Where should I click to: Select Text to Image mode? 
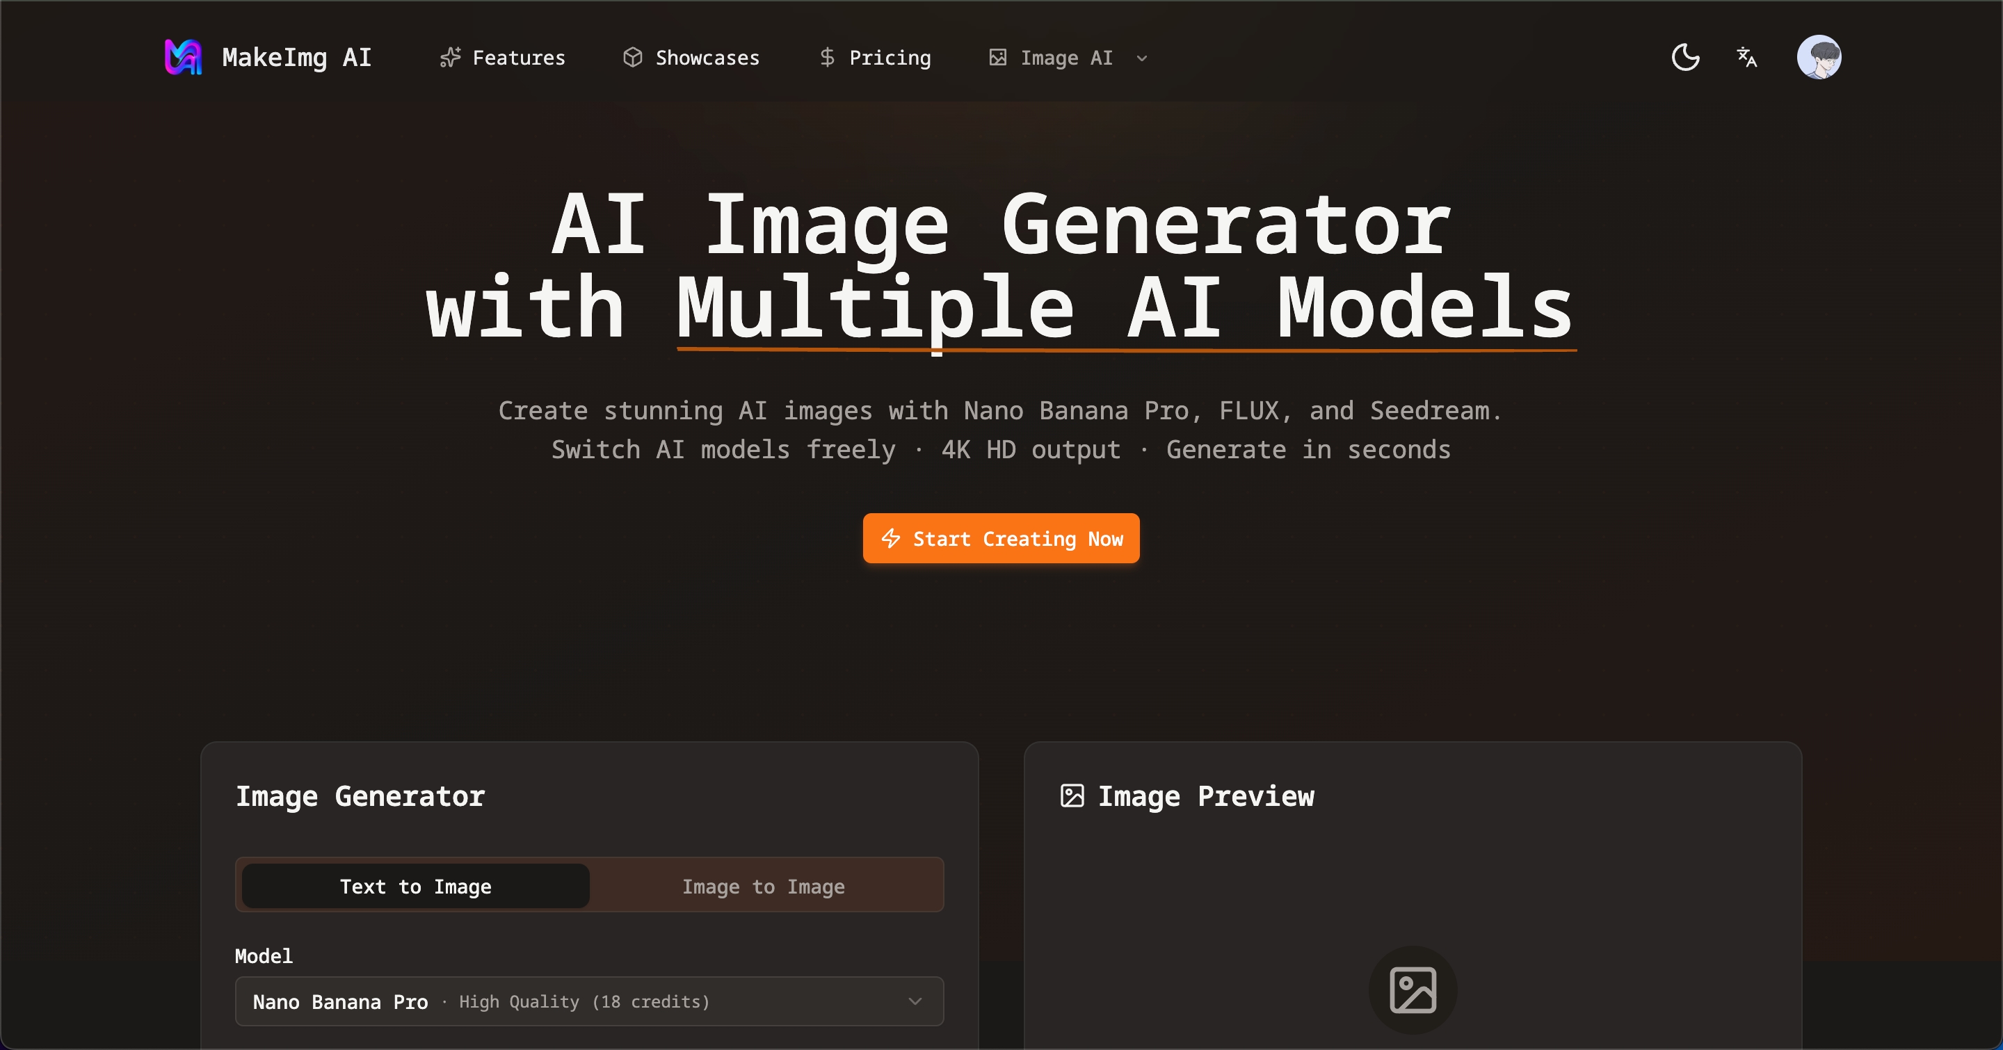coord(415,886)
